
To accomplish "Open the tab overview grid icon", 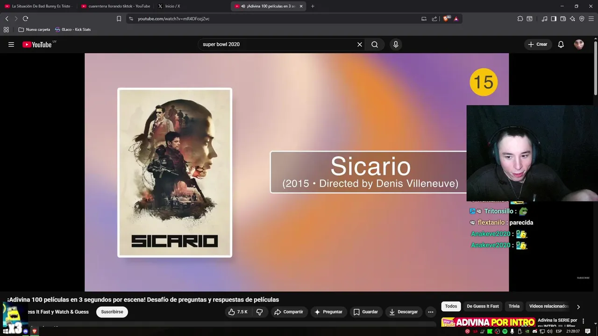I will (x=6, y=29).
